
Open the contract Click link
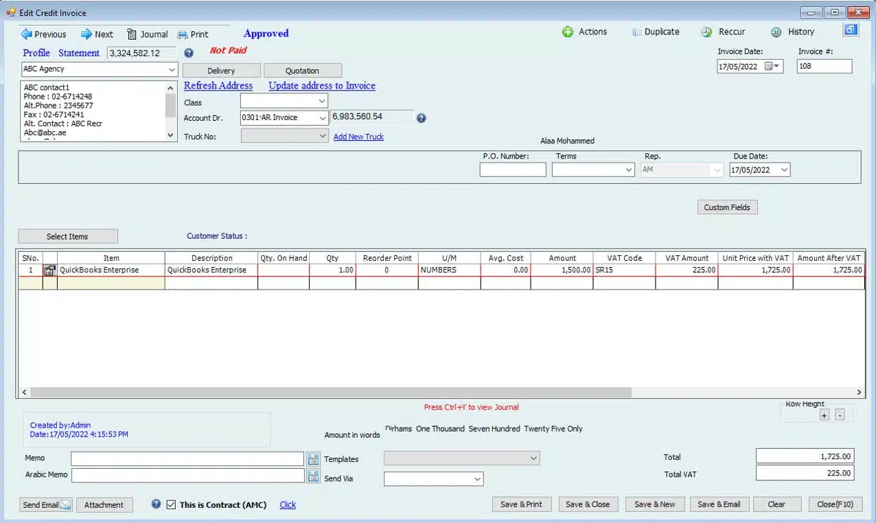[288, 504]
